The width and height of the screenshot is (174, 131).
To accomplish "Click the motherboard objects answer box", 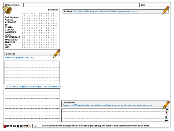I will click(32, 105).
